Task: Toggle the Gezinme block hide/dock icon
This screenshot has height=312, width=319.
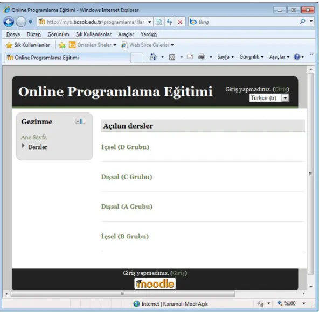Action: click(80, 122)
